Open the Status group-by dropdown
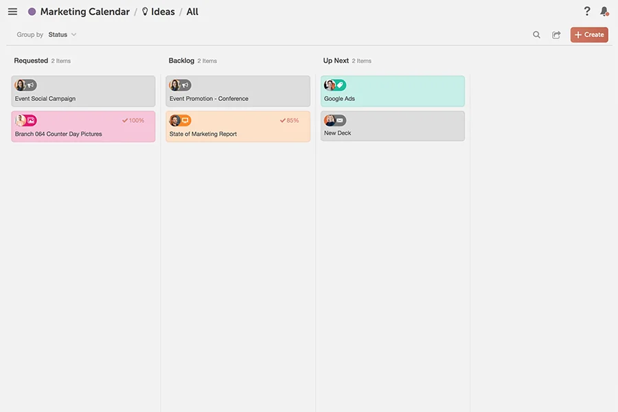The height and width of the screenshot is (412, 618). (x=61, y=34)
